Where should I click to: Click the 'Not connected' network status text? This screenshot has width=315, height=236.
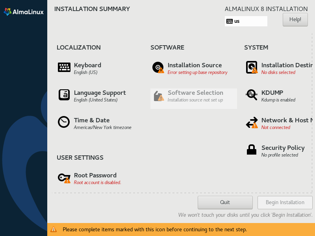276,127
